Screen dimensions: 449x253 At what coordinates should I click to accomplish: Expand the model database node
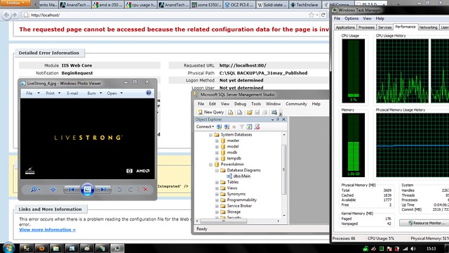[217, 147]
